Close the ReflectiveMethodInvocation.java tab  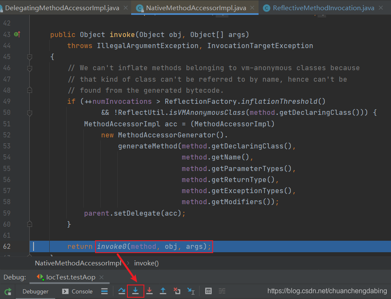point(381,8)
